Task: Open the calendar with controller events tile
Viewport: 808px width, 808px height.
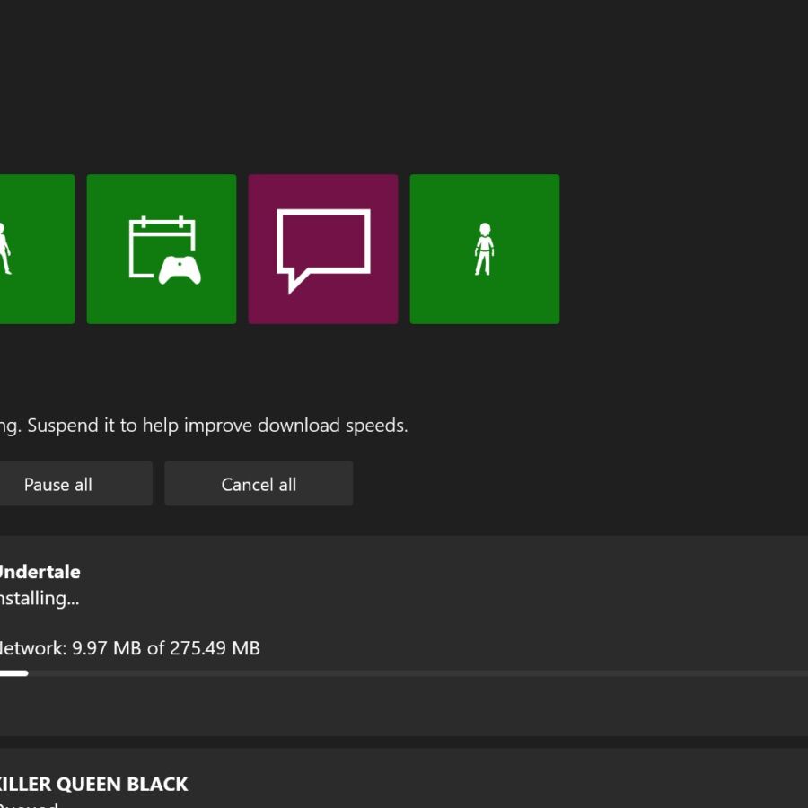Action: point(162,249)
